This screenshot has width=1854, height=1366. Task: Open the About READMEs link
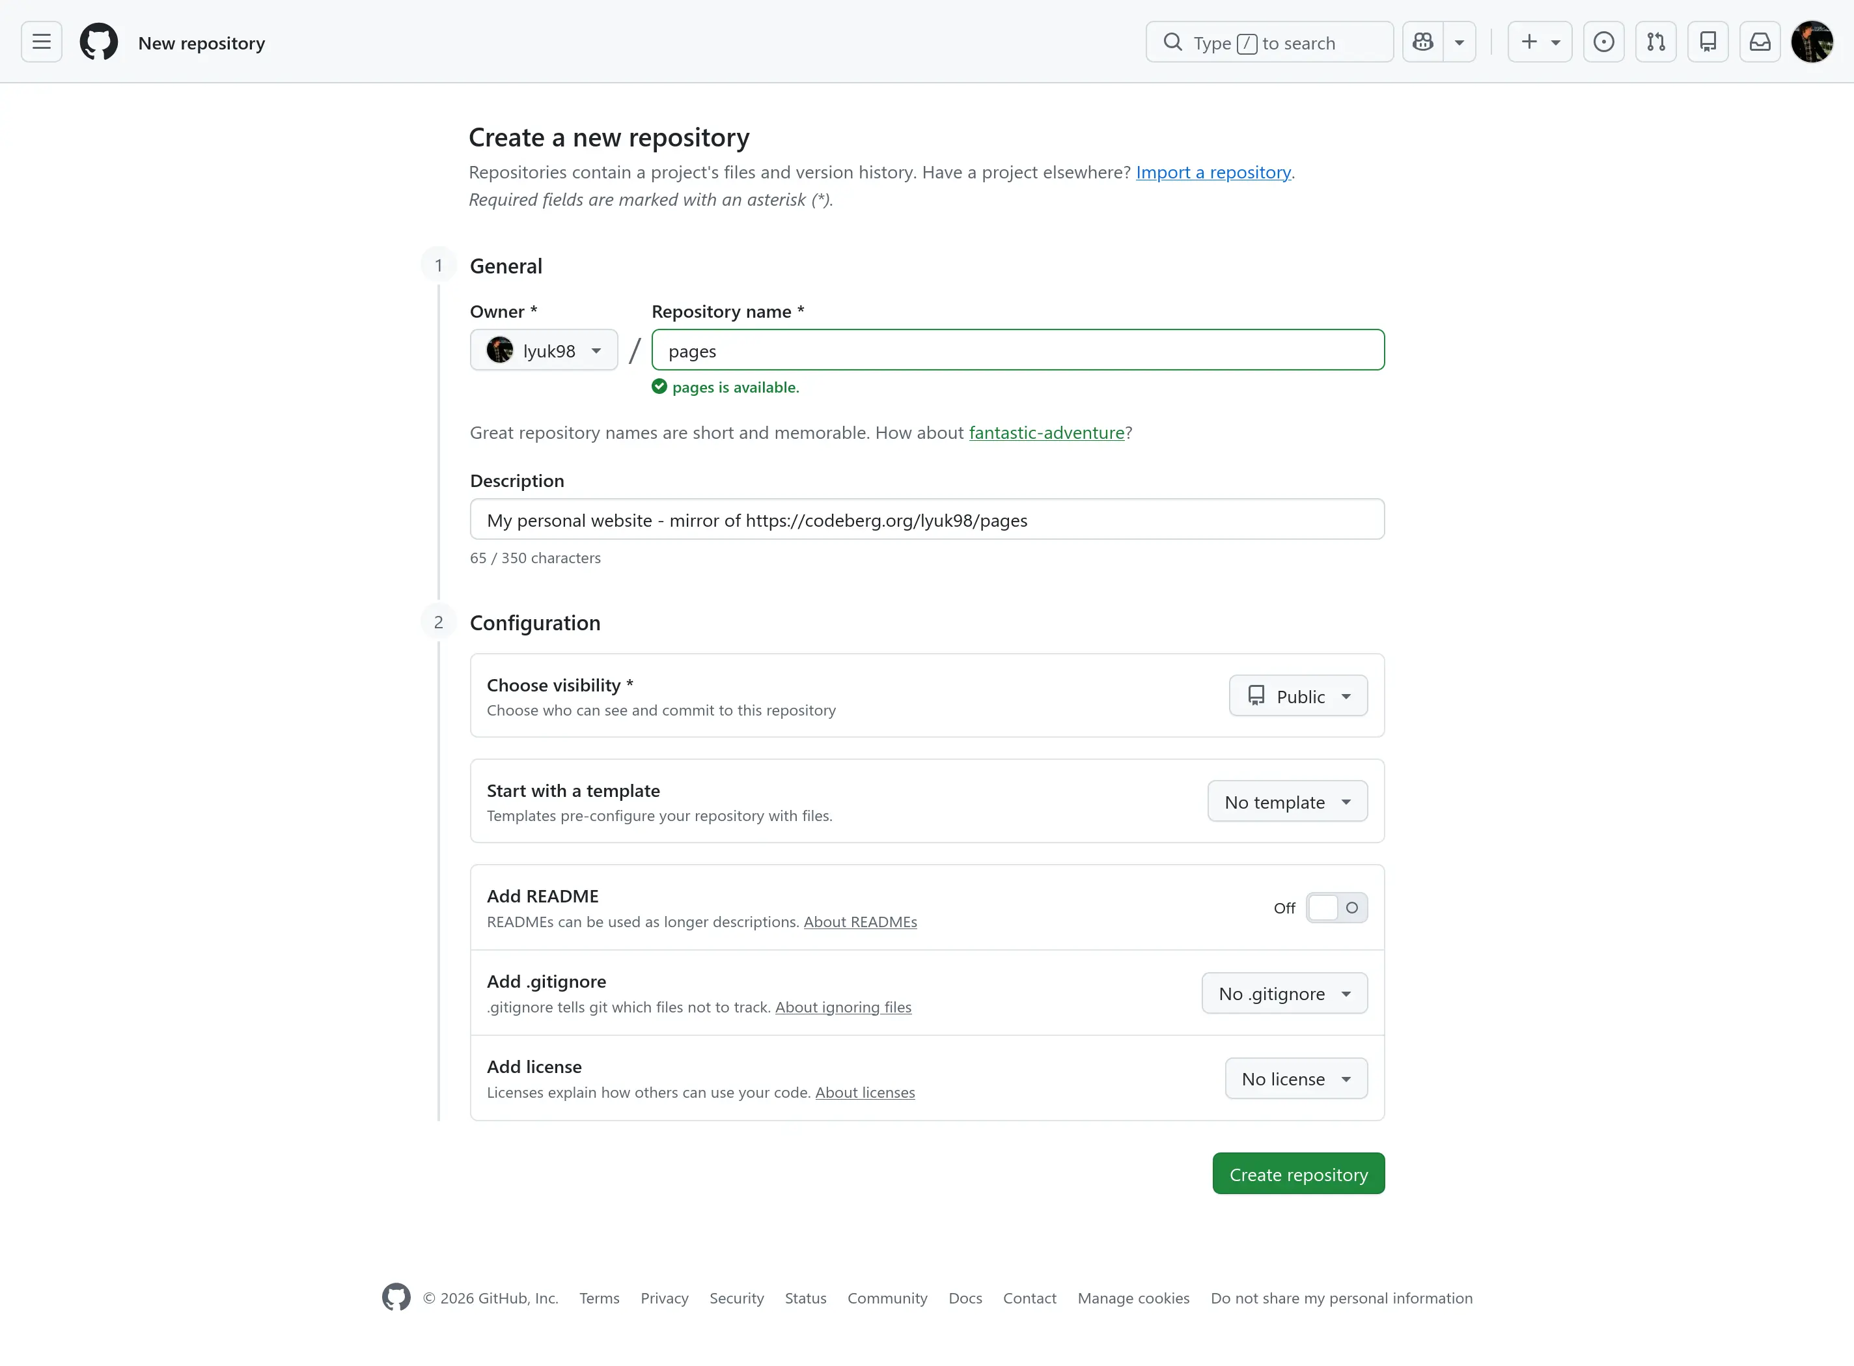click(860, 922)
